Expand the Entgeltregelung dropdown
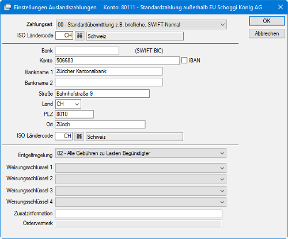This screenshot has height=239, width=288. (141, 153)
